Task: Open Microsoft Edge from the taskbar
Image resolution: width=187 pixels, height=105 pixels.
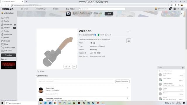Action: [x=46, y=103]
